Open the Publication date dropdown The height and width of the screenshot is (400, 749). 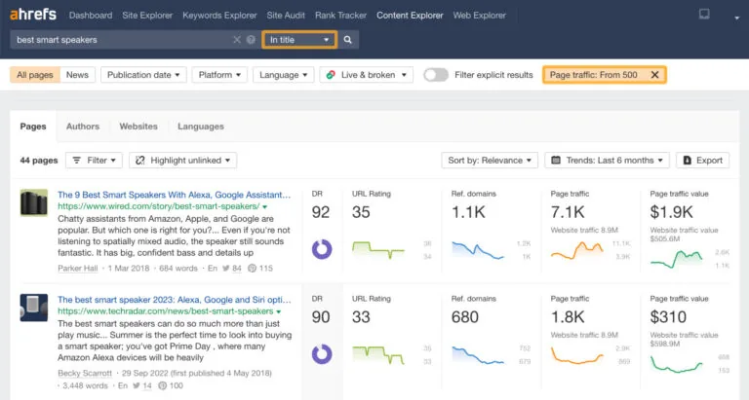point(143,75)
